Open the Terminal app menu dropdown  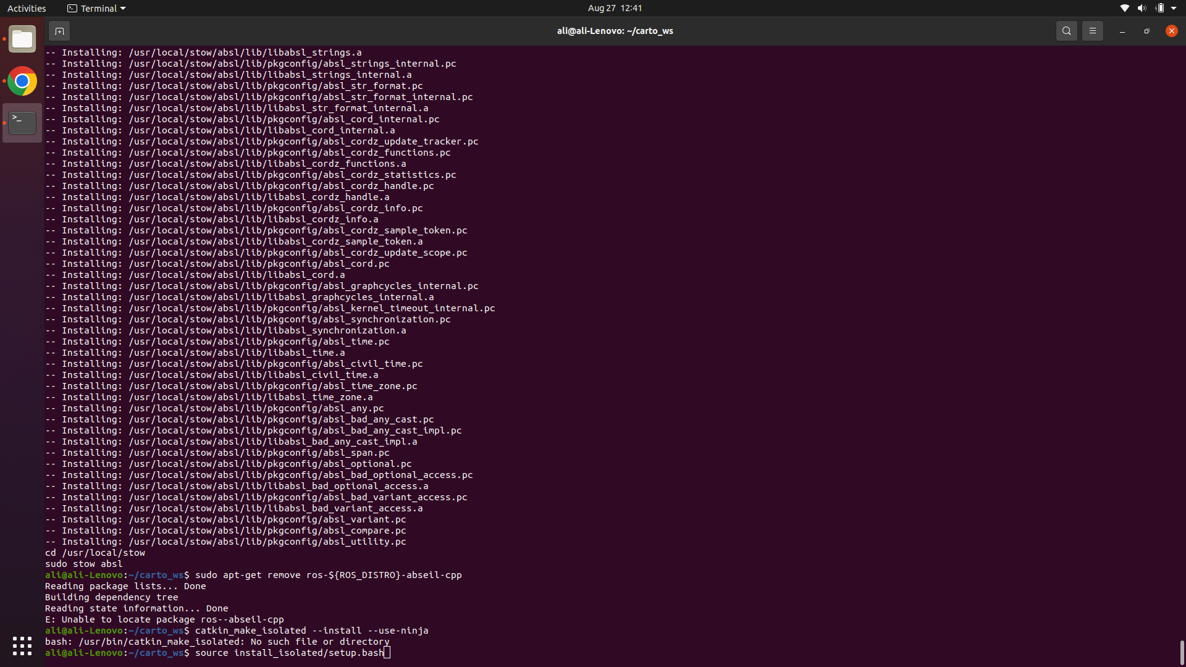96,8
